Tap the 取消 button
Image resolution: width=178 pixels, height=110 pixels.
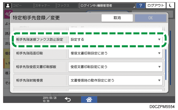click(117, 18)
